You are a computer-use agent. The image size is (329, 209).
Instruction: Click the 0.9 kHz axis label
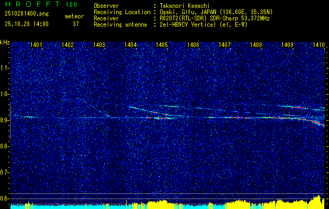pyautogui.click(x=4, y=120)
